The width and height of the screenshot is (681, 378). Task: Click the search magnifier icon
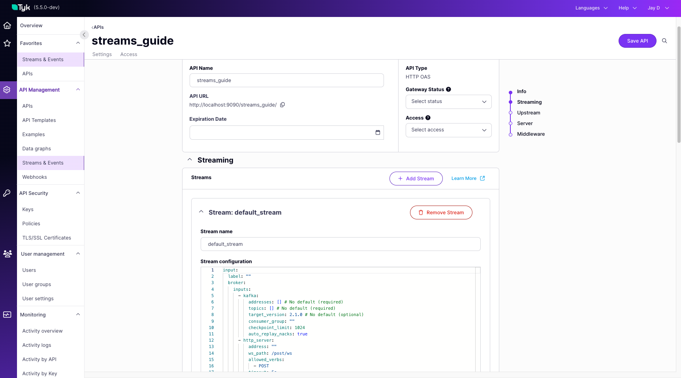664,41
